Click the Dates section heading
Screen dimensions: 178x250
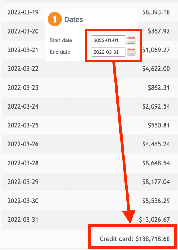pyautogui.click(x=74, y=20)
